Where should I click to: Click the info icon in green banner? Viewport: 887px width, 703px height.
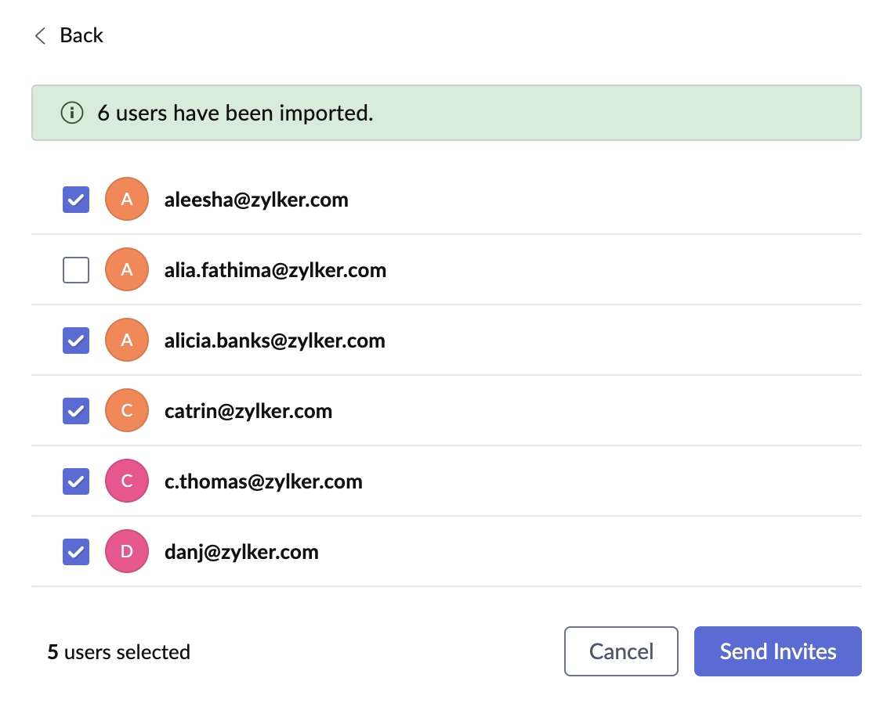71,113
